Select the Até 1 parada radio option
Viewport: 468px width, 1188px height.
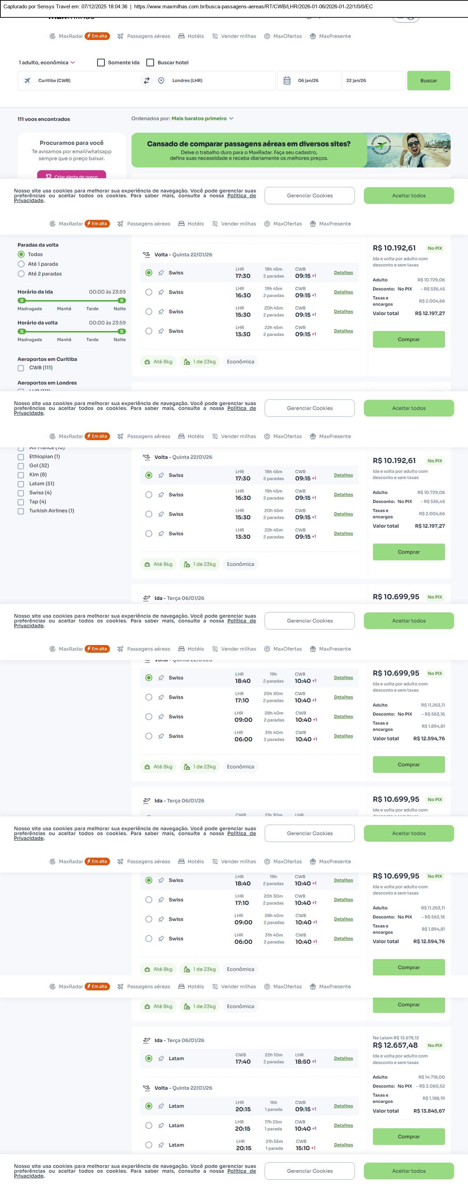[x=21, y=264]
